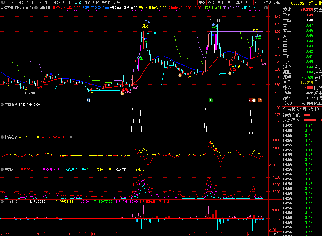The width and height of the screenshot is (322, 236).
Task: Click the 跌 marker icon on chart
Action: (211, 100)
